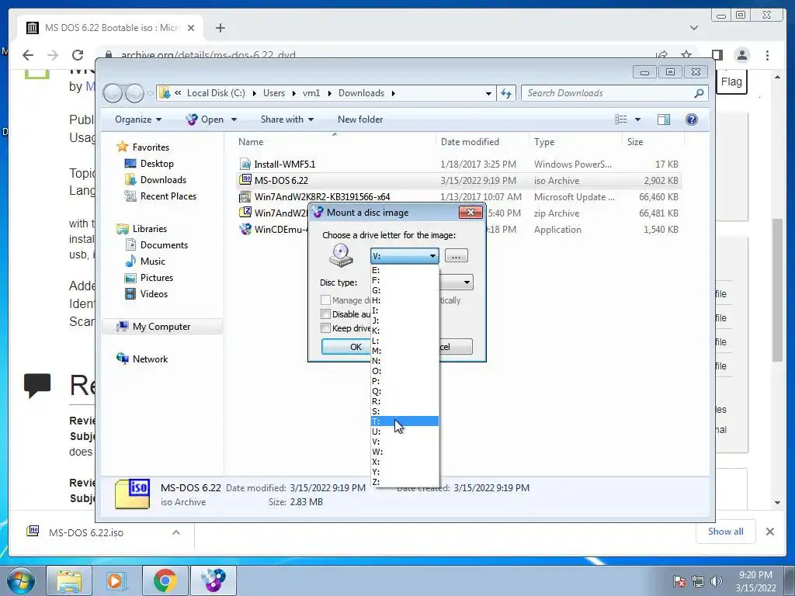Viewport: 795px width, 596px height.
Task: Pick drive letter Z: from the list
Action: [x=404, y=482]
